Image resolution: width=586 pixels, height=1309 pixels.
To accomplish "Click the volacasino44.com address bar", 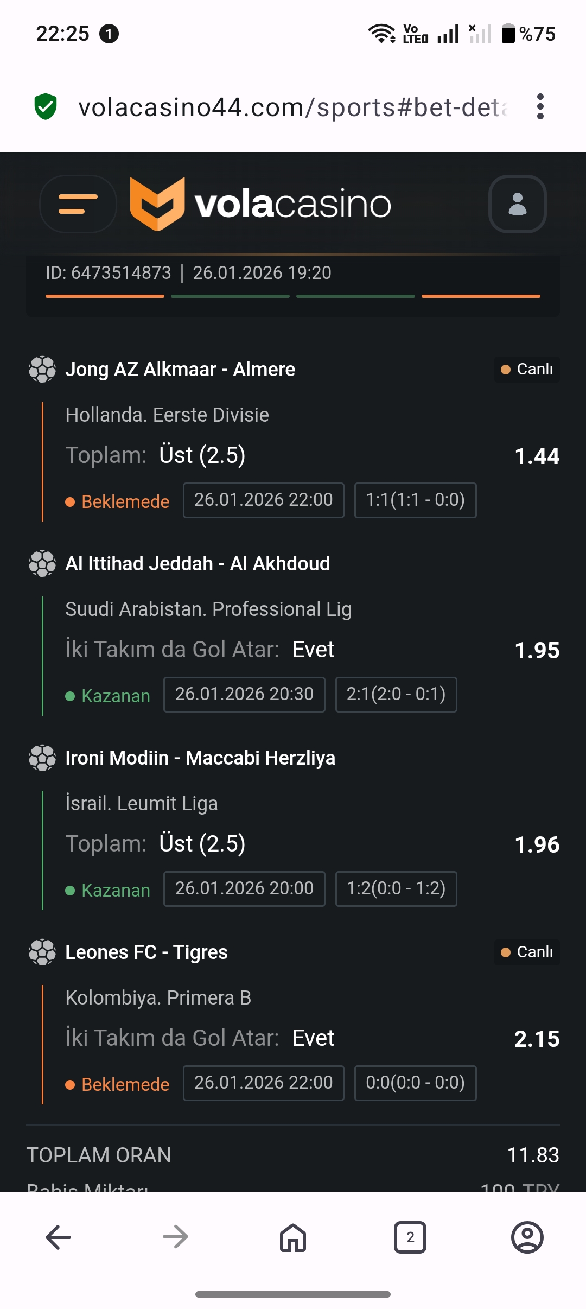I will pyautogui.click(x=293, y=107).
